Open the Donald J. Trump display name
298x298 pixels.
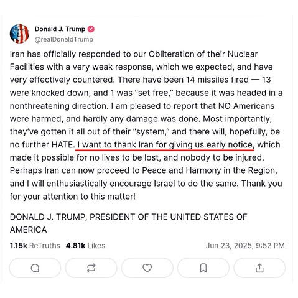[x=60, y=29]
